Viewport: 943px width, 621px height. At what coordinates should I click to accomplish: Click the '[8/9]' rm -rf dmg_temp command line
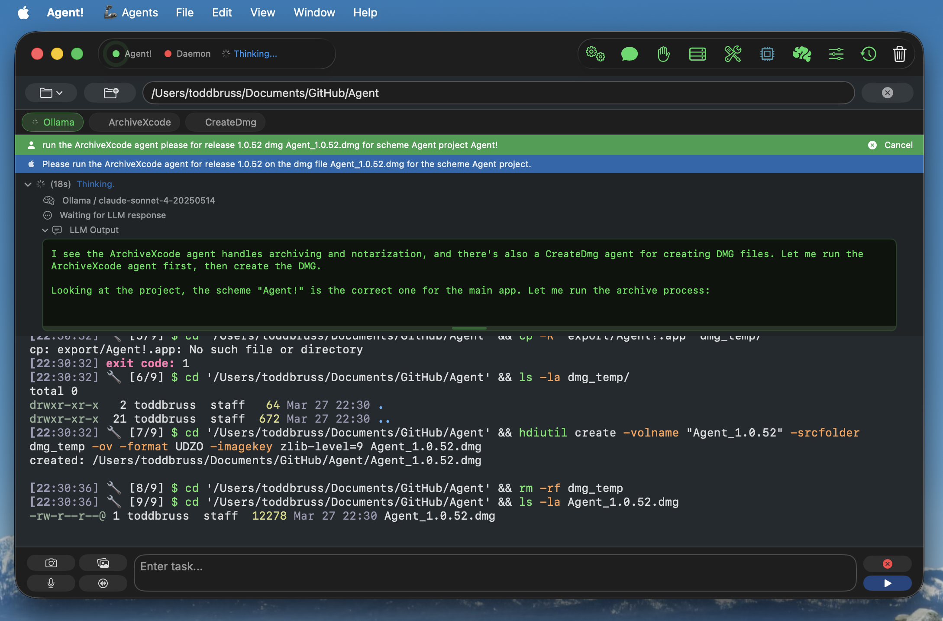(x=326, y=488)
